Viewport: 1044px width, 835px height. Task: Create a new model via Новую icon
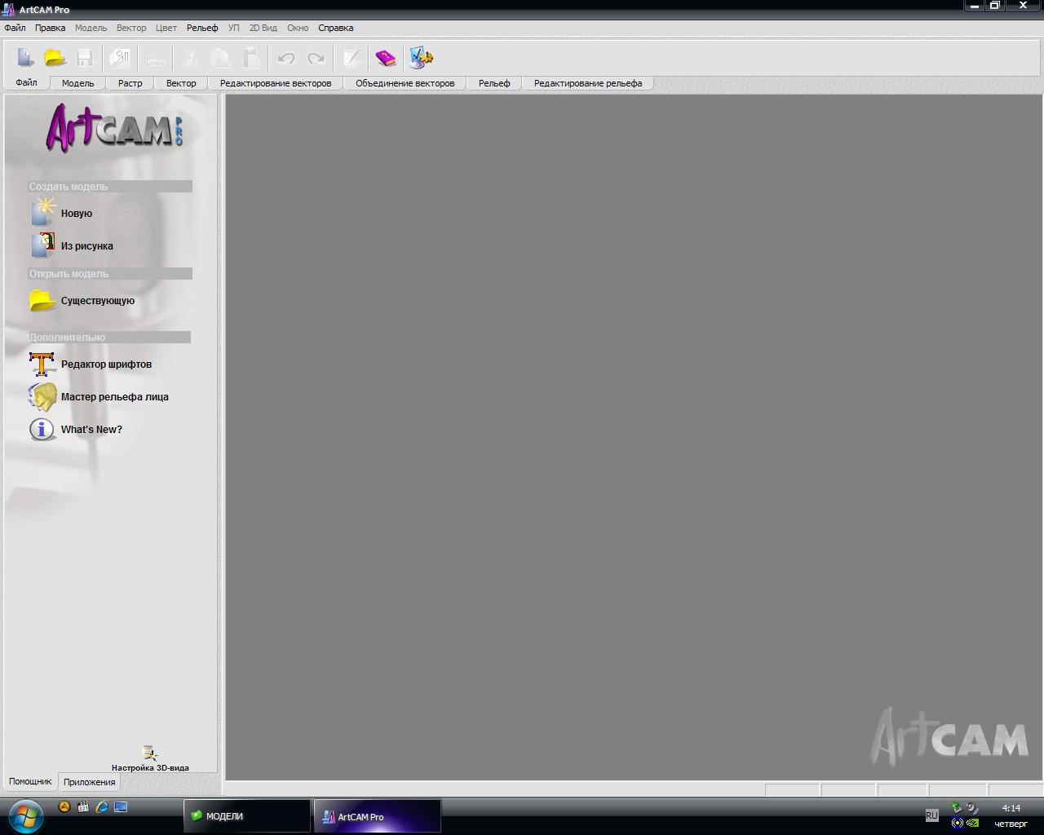pyautogui.click(x=43, y=213)
